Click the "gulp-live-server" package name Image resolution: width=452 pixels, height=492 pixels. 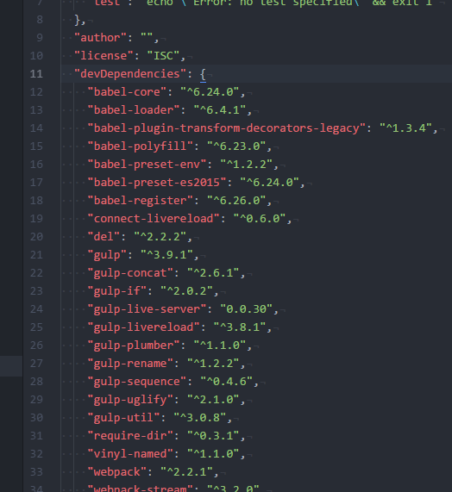click(147, 309)
